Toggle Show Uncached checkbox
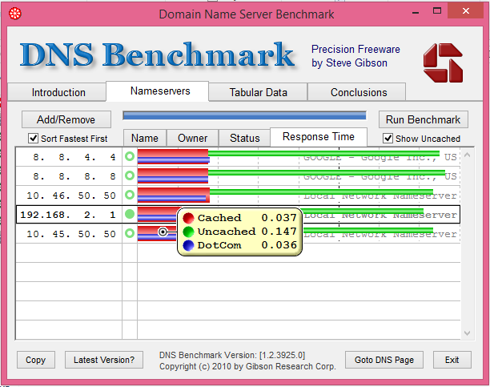490x387 pixels. (388, 139)
